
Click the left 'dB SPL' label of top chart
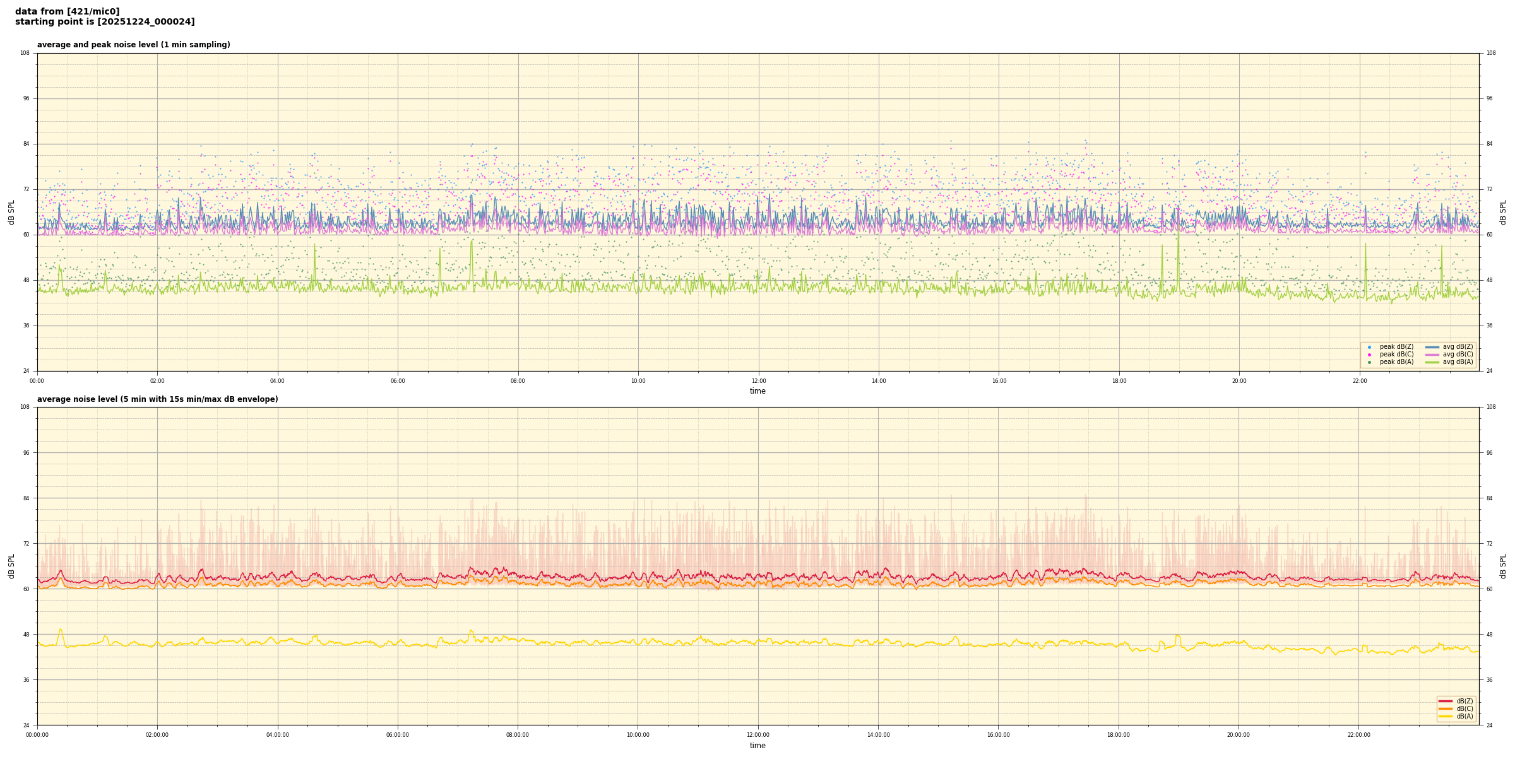pos(11,212)
